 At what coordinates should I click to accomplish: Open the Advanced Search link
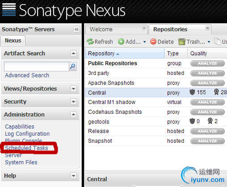[27, 75]
